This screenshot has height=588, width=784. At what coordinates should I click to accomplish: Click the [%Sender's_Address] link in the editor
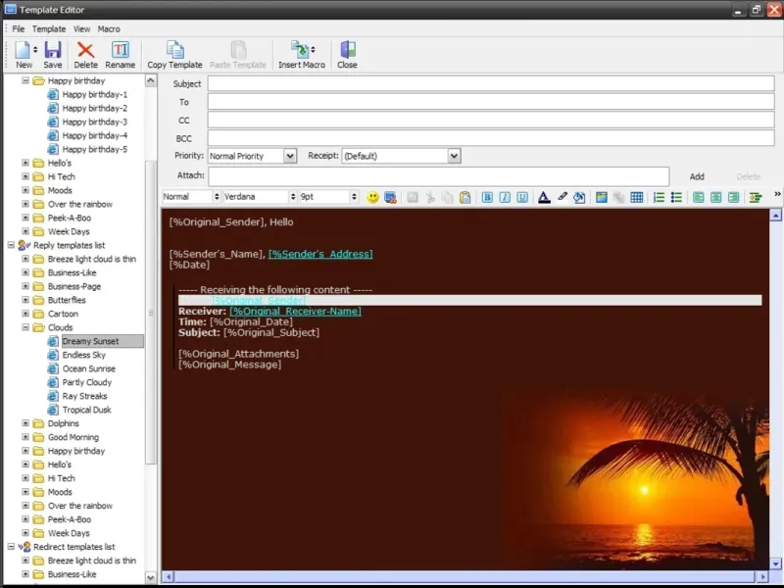coord(320,254)
